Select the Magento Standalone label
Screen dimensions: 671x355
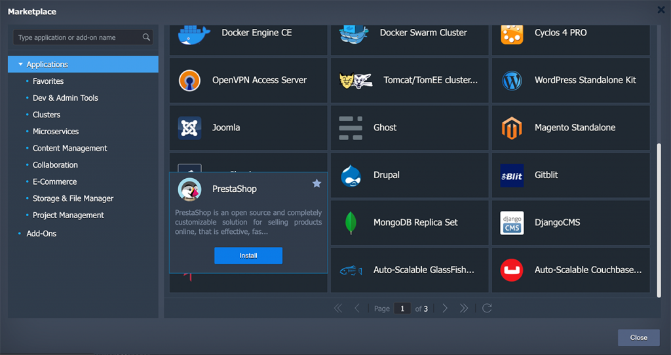[575, 128]
